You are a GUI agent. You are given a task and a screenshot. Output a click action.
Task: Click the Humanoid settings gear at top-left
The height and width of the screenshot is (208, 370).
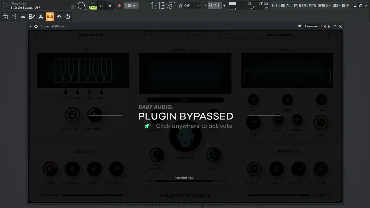coord(35,35)
